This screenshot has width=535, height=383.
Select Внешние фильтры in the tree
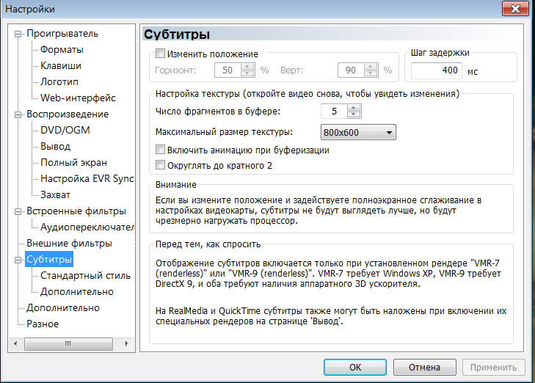click(x=69, y=243)
